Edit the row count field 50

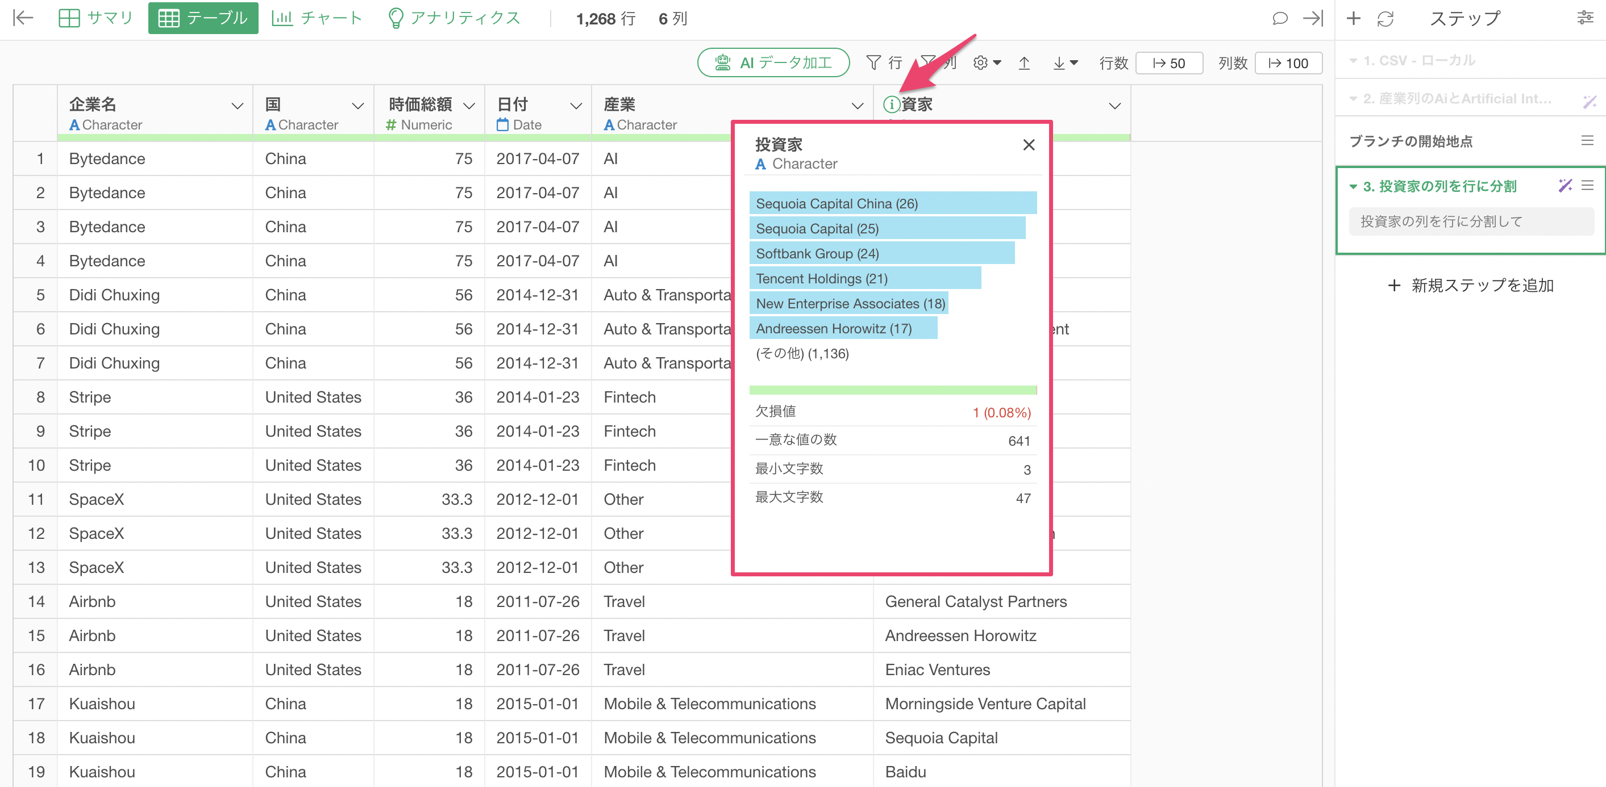pos(1169,63)
